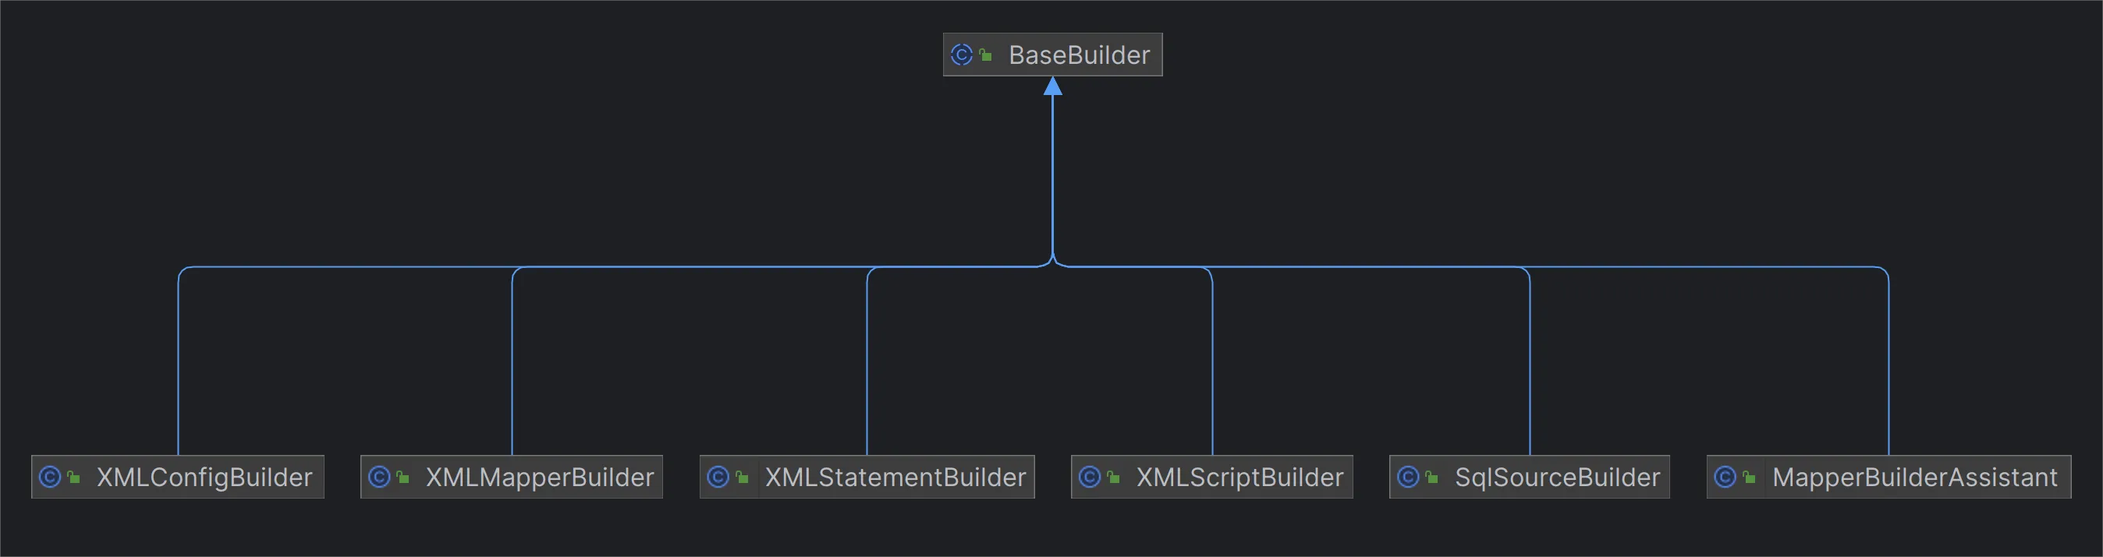The image size is (2103, 557).
Task: Select the XMLStatementBuilder name text
Action: (895, 477)
